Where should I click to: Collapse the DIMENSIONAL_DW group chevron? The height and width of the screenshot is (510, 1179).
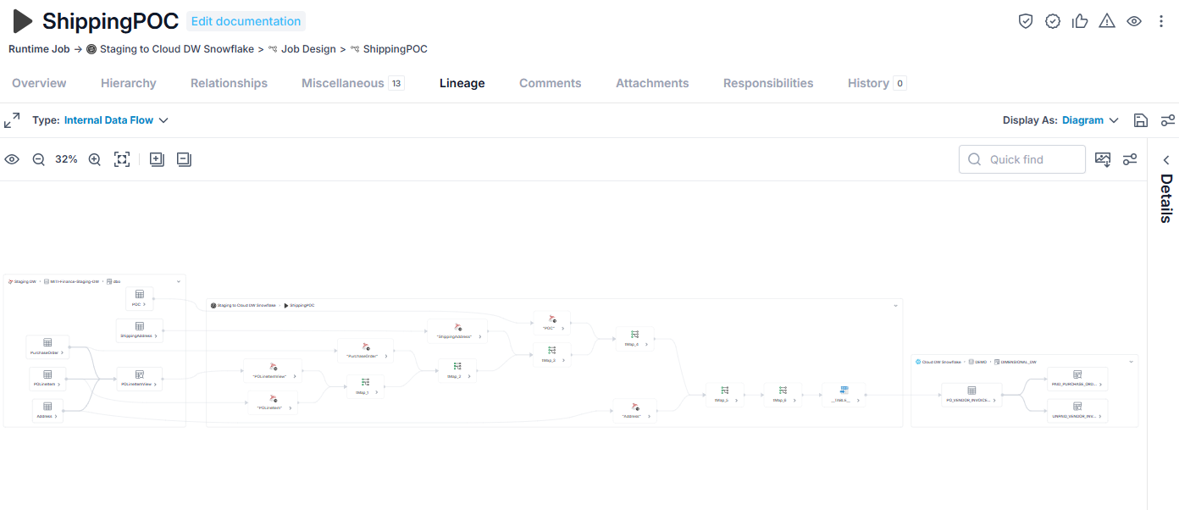coord(1132,362)
